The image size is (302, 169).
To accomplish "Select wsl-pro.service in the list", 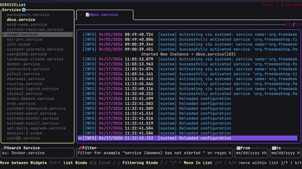I will point(37,39).
